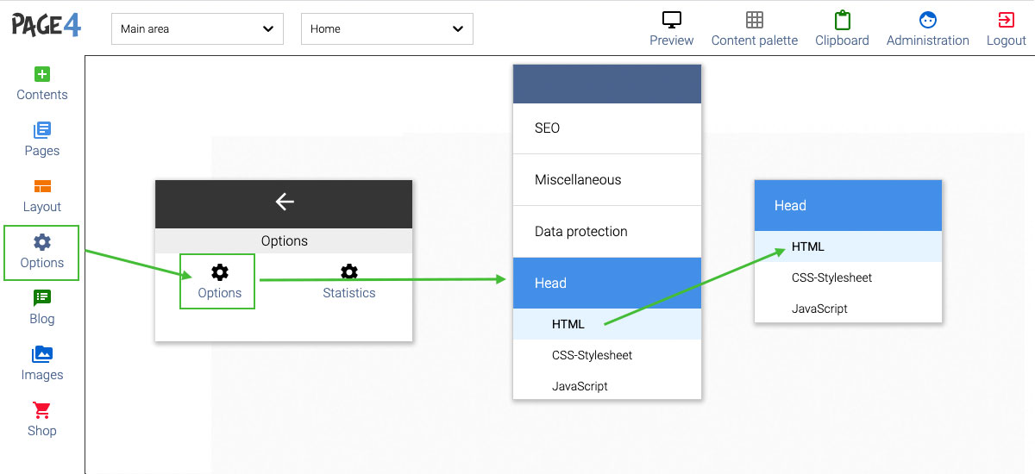This screenshot has height=474, width=1035.
Task: Select the orange Layout icon
Action: click(x=41, y=186)
